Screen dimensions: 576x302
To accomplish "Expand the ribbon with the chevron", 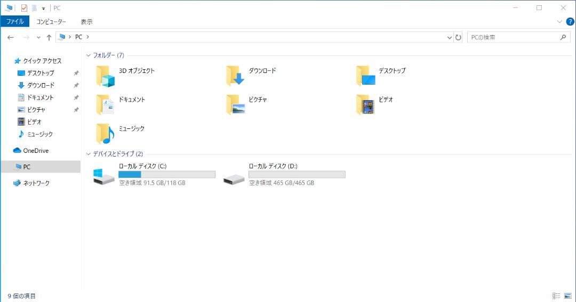I will coord(559,22).
